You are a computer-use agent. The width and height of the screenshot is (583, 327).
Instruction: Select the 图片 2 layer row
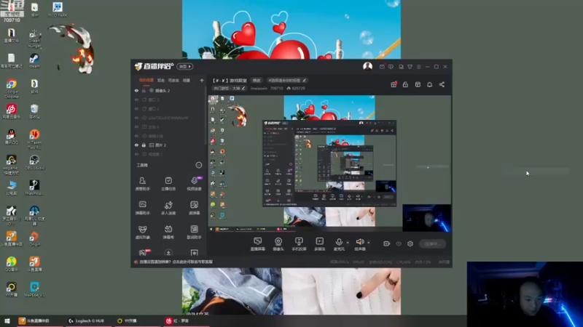(168, 145)
